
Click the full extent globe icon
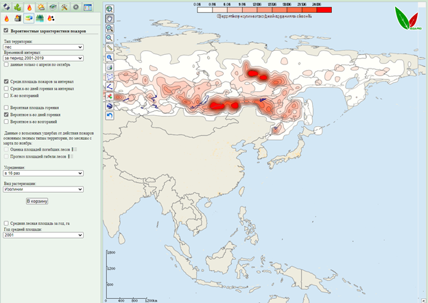(110, 10)
